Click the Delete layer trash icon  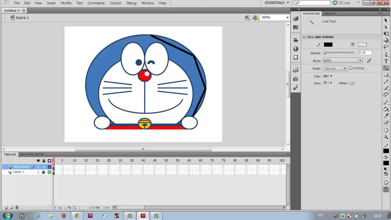pyautogui.click(x=17, y=207)
